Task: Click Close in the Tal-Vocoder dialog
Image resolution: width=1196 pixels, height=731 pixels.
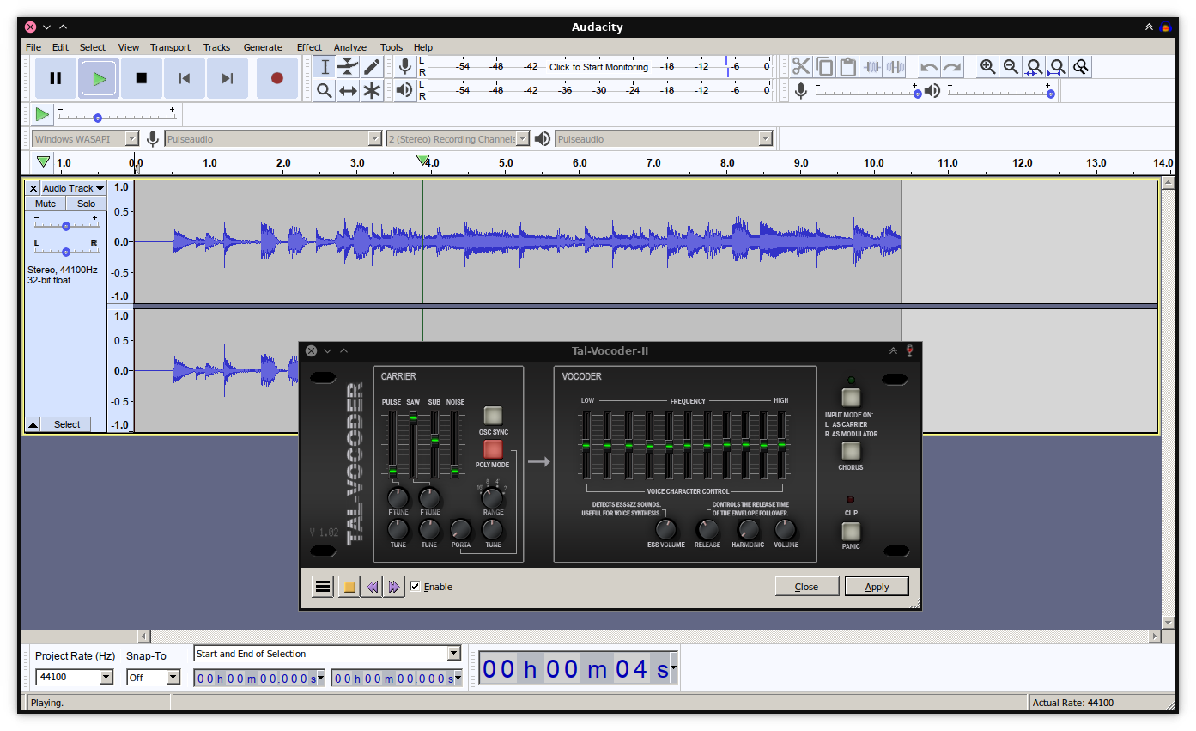Action: pyautogui.click(x=806, y=587)
